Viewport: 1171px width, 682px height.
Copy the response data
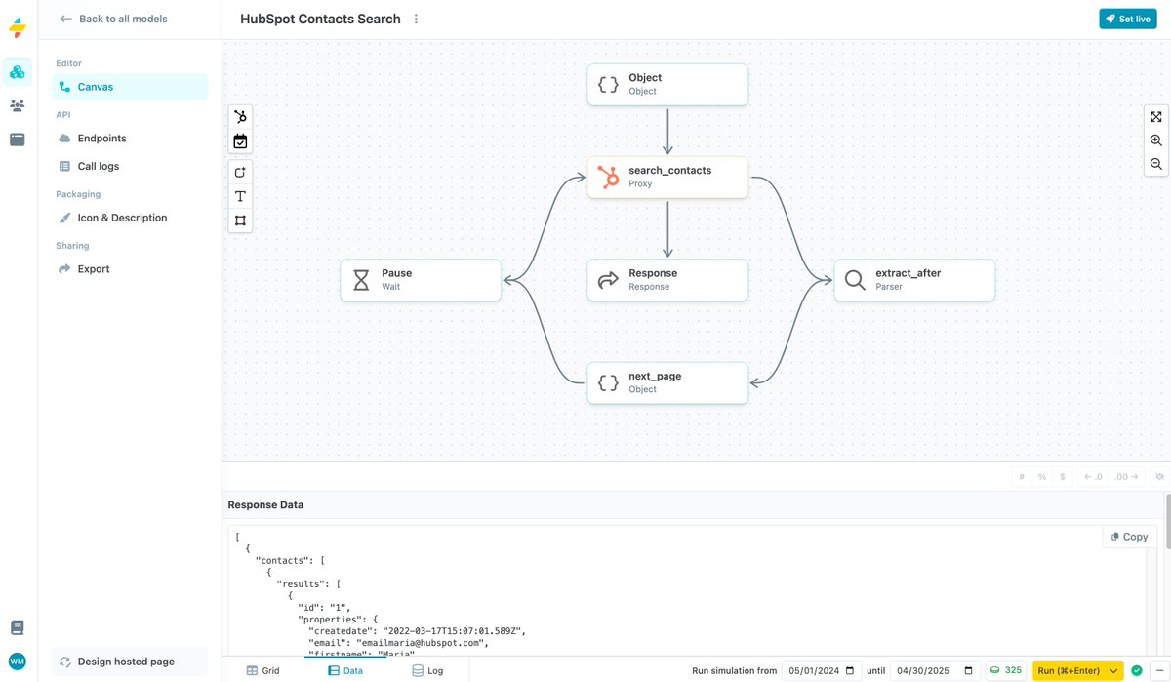pos(1129,537)
